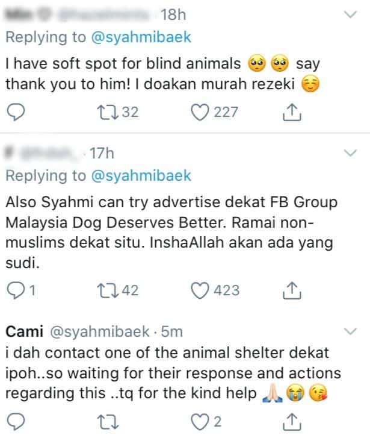Open @syahmibaek link in 18h reply
370x438 pixels.
coord(140,37)
